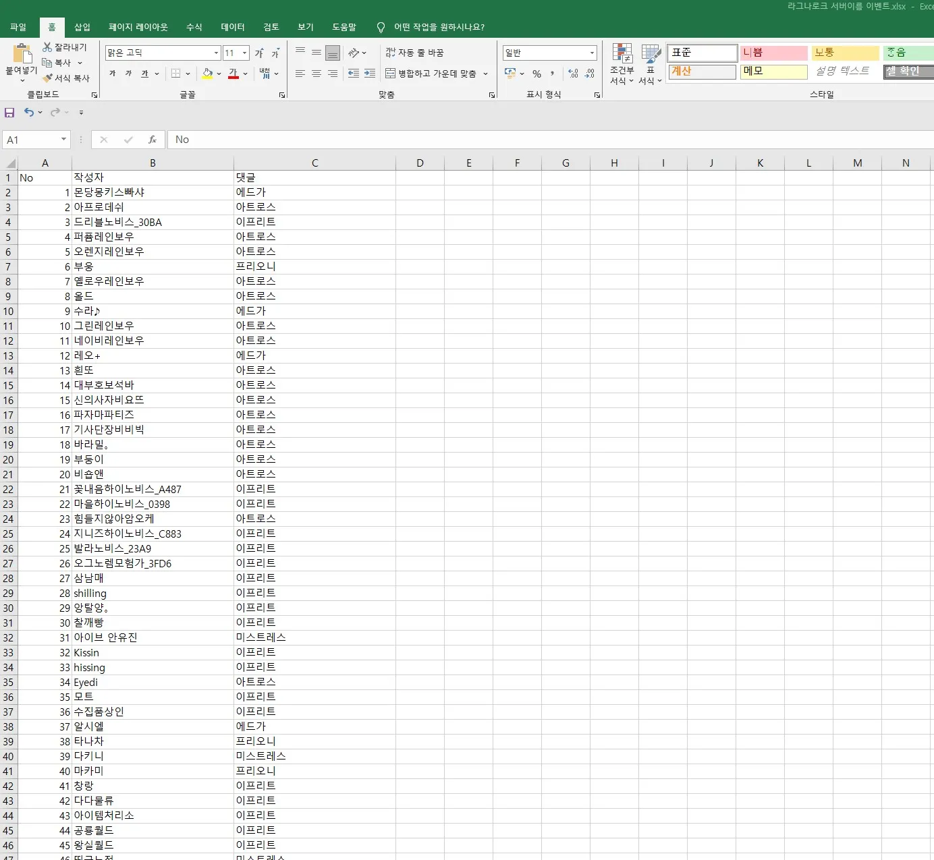
Task: Toggle bold formatting in font group
Action: tap(112, 74)
